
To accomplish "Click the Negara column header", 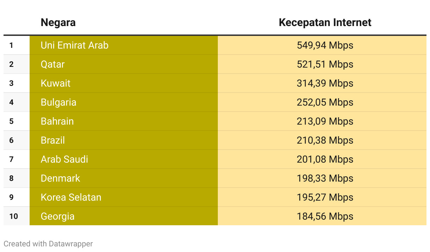I will tap(58, 23).
